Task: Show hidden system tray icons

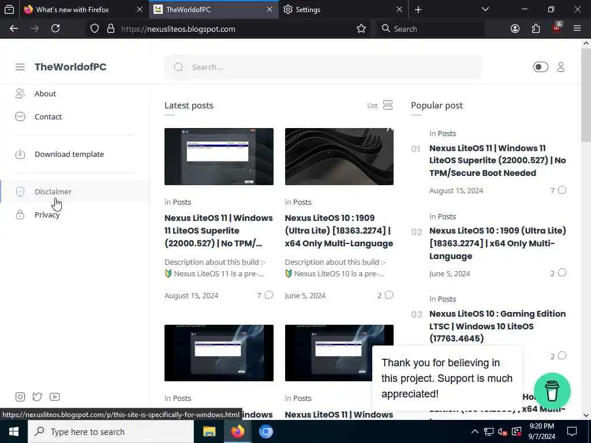Action: click(474, 431)
